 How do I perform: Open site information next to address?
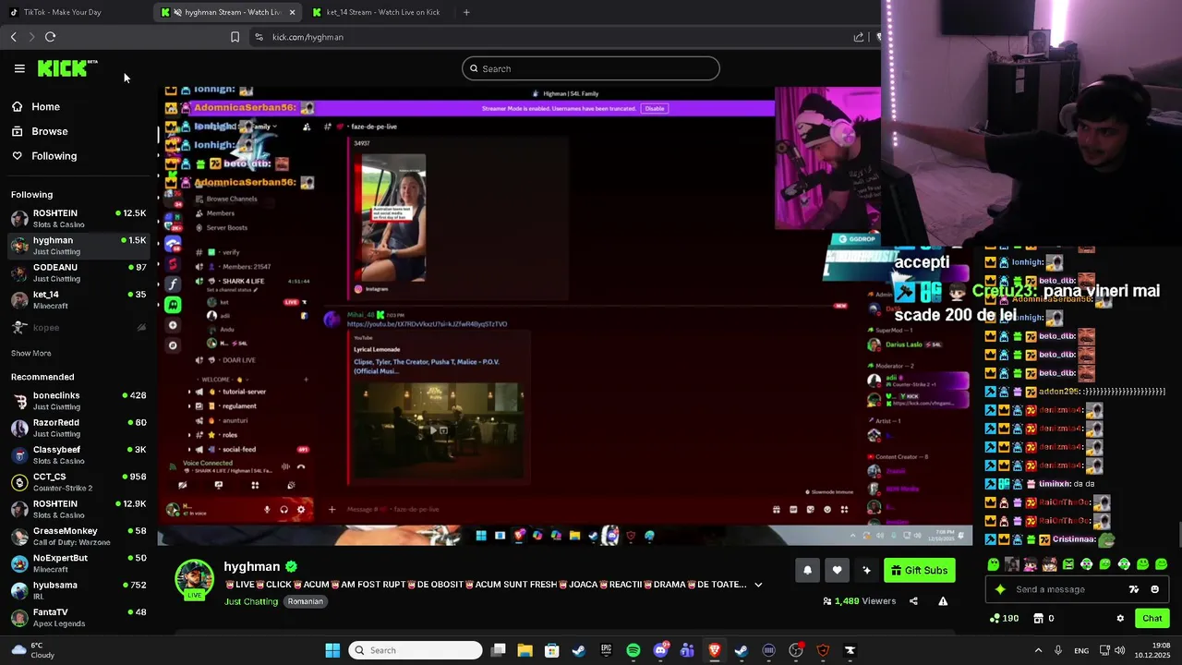(259, 37)
